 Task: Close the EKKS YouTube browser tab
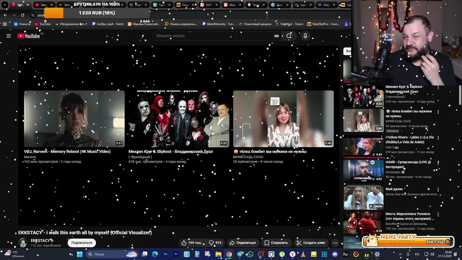pos(28,5)
